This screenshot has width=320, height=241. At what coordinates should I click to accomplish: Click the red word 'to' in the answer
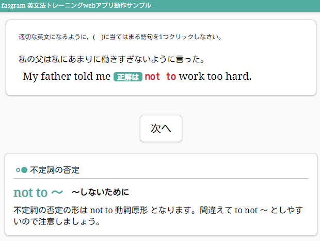[171, 77]
